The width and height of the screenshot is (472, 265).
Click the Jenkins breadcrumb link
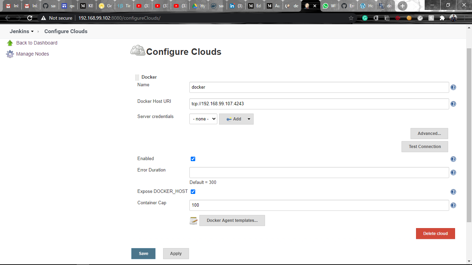tap(19, 31)
